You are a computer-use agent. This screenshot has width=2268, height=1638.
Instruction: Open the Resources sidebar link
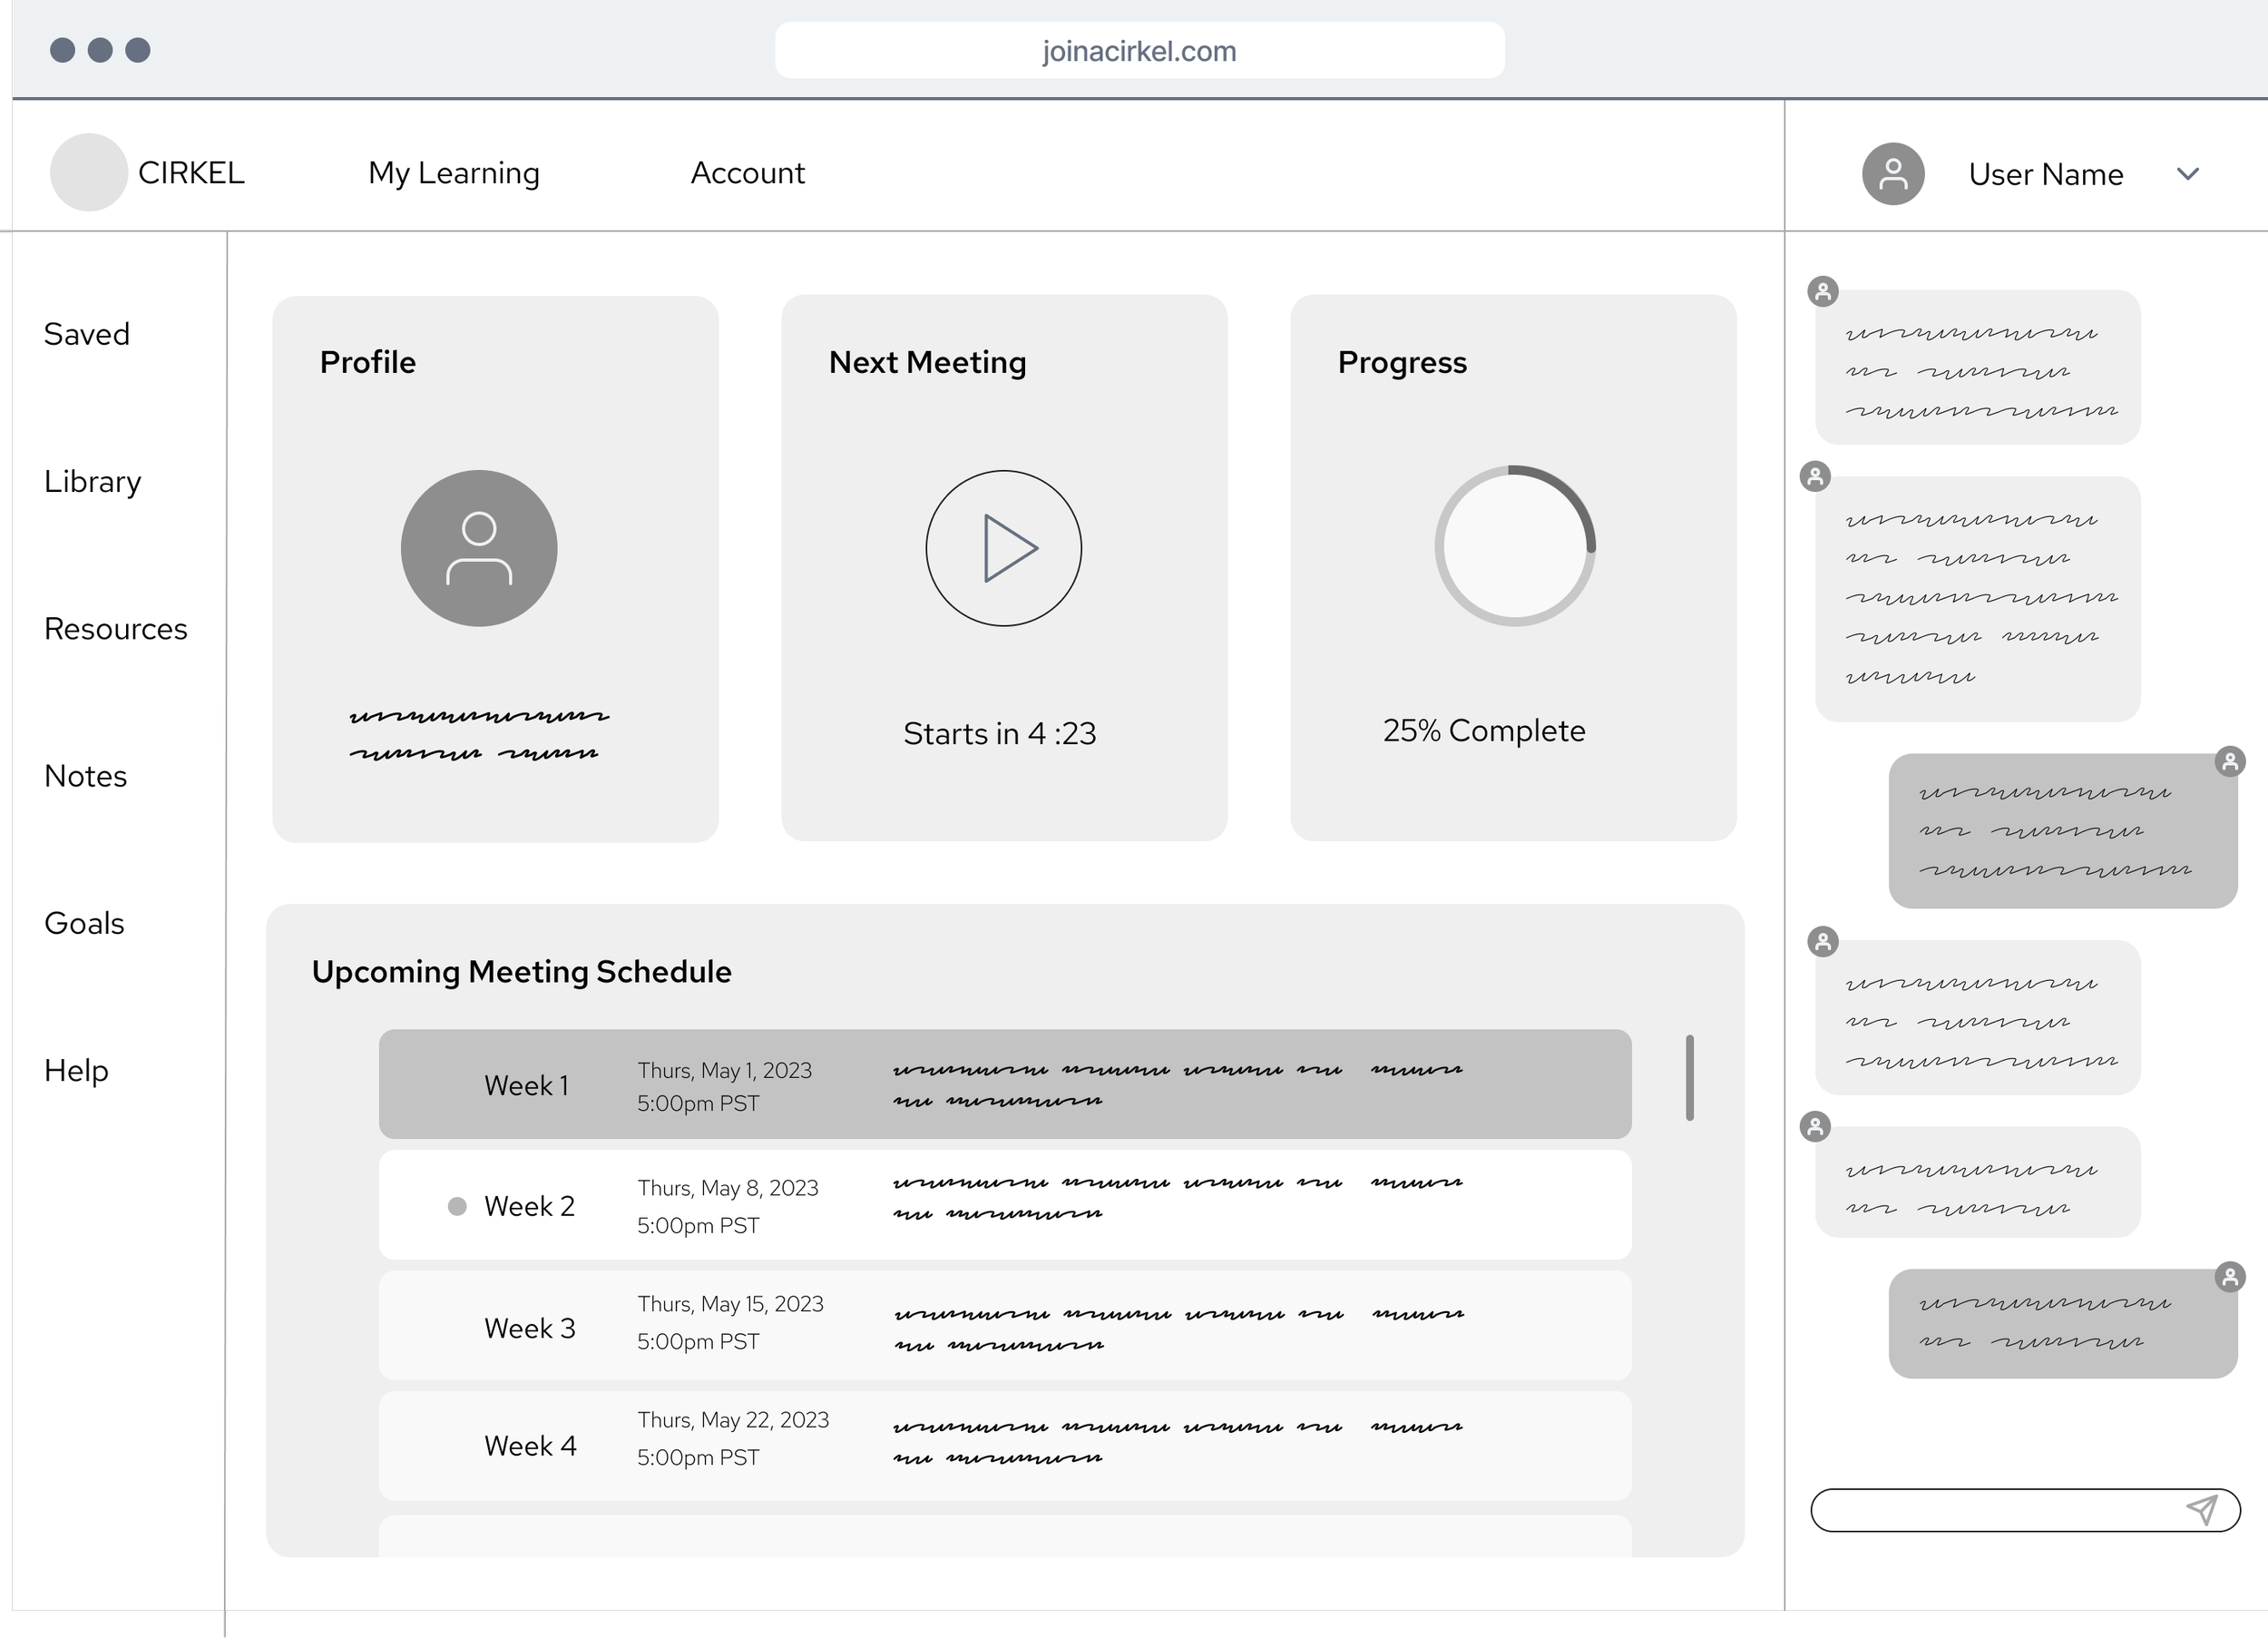click(x=116, y=628)
